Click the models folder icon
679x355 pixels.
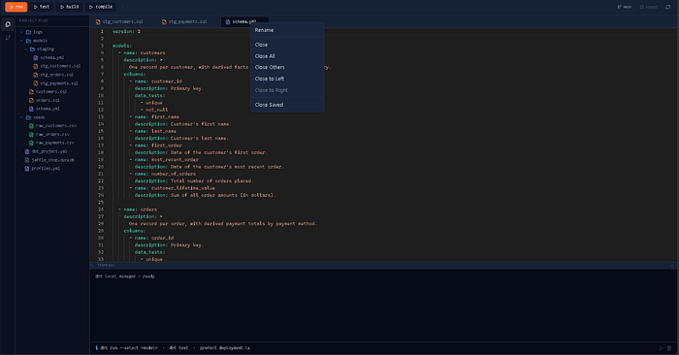[x=28, y=41]
